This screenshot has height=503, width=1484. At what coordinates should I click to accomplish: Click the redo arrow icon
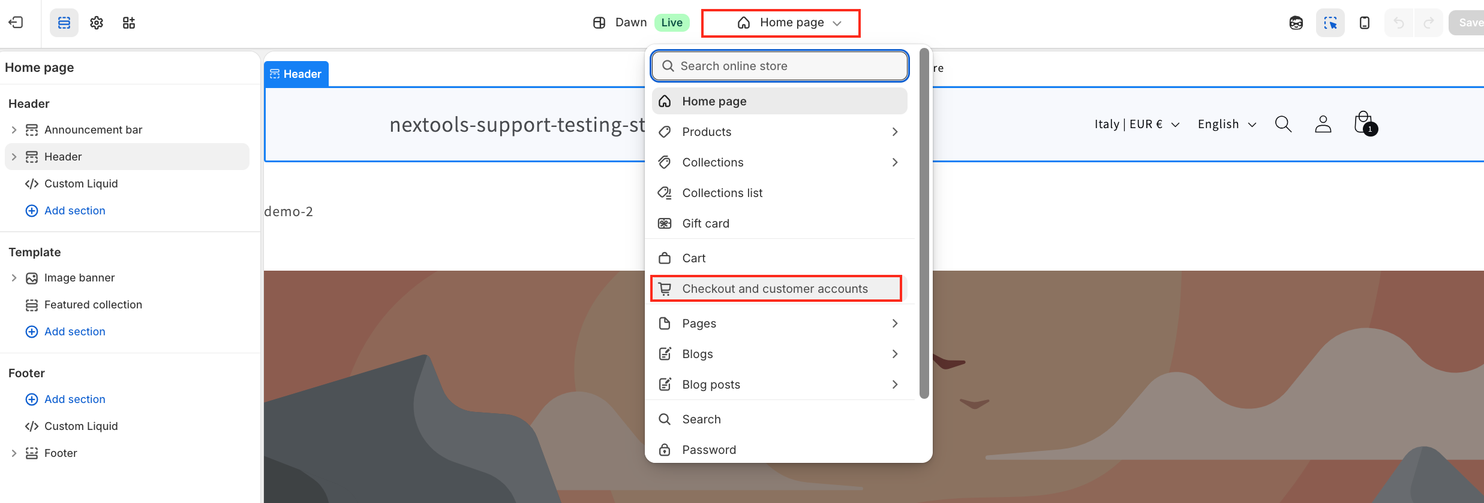tap(1429, 23)
